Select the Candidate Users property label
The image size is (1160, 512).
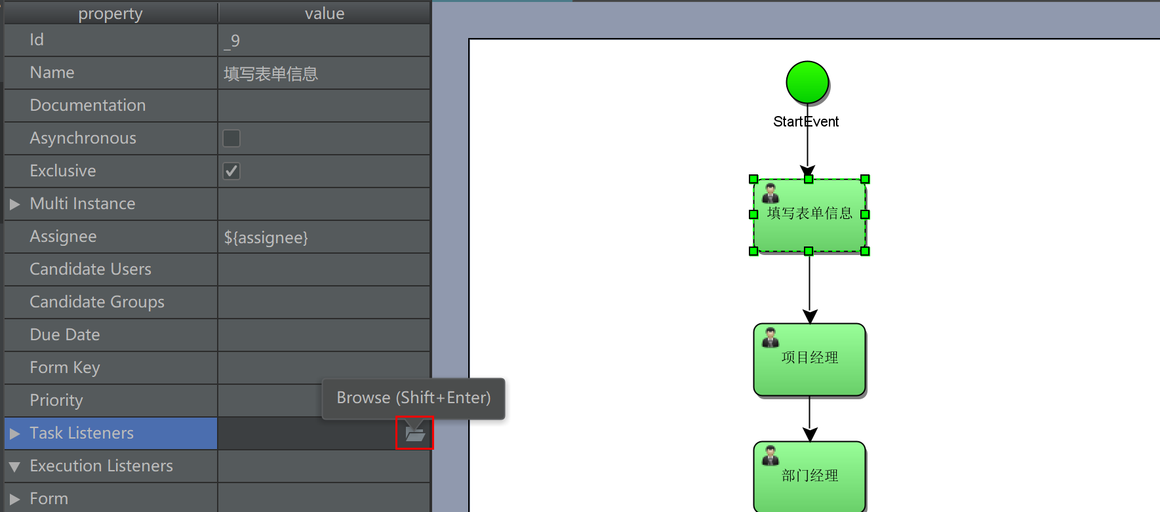[90, 269]
